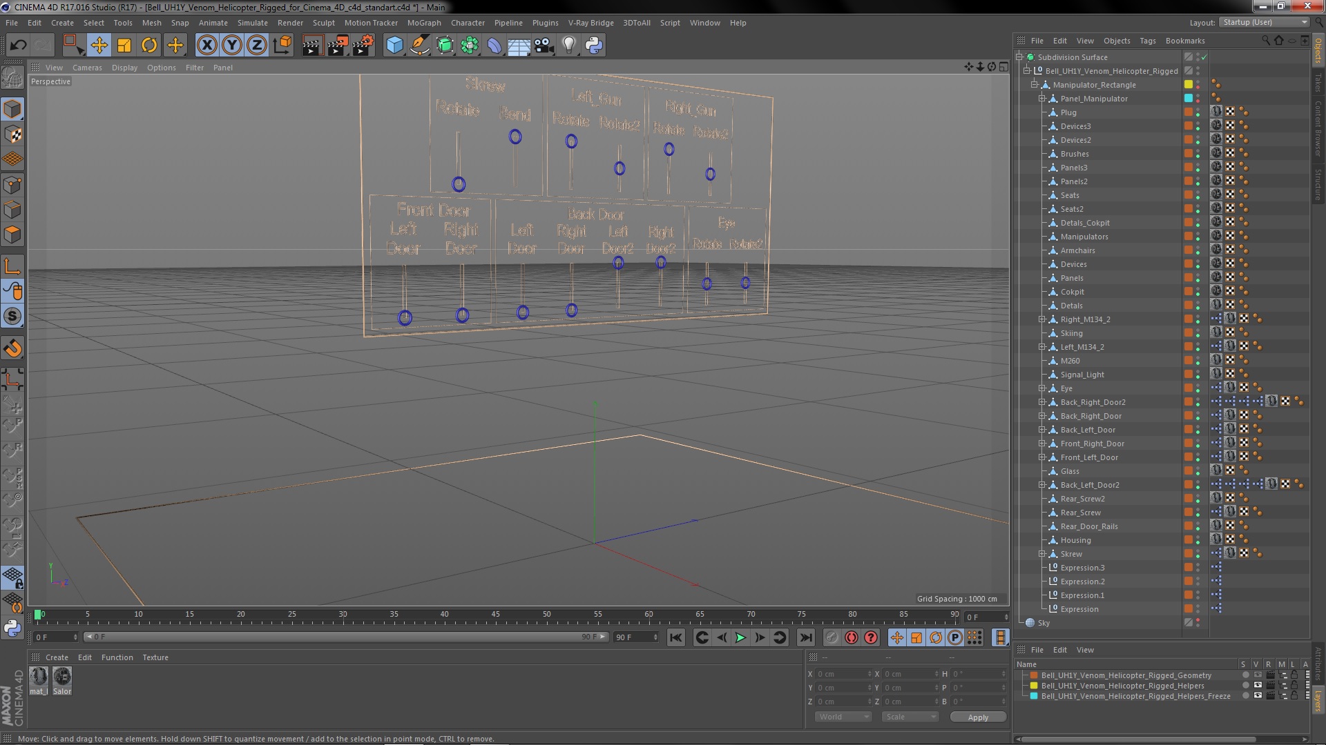Expand the Back_Right_Door2 object
This screenshot has height=745, width=1326.
pyautogui.click(x=1041, y=402)
